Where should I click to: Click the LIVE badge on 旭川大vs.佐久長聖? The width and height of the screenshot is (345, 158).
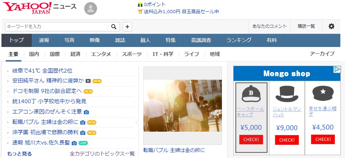coord(83,143)
